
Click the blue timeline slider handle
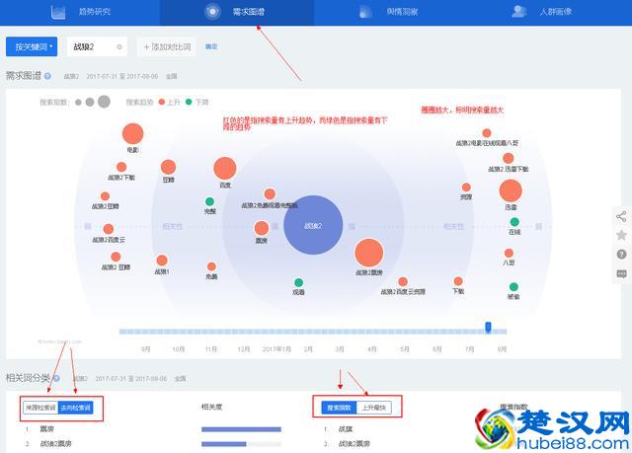488,327
